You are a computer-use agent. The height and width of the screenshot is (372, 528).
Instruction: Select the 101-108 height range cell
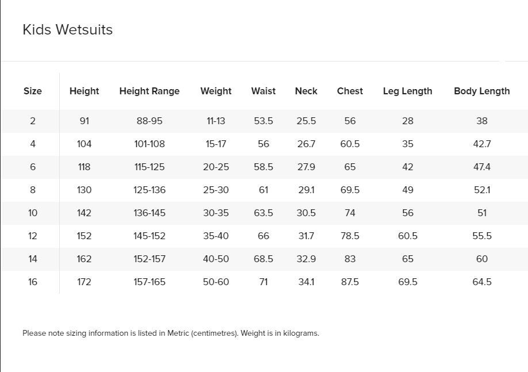click(150, 144)
